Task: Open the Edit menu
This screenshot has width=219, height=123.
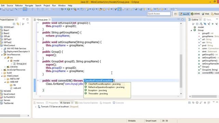Action: (3, 5)
